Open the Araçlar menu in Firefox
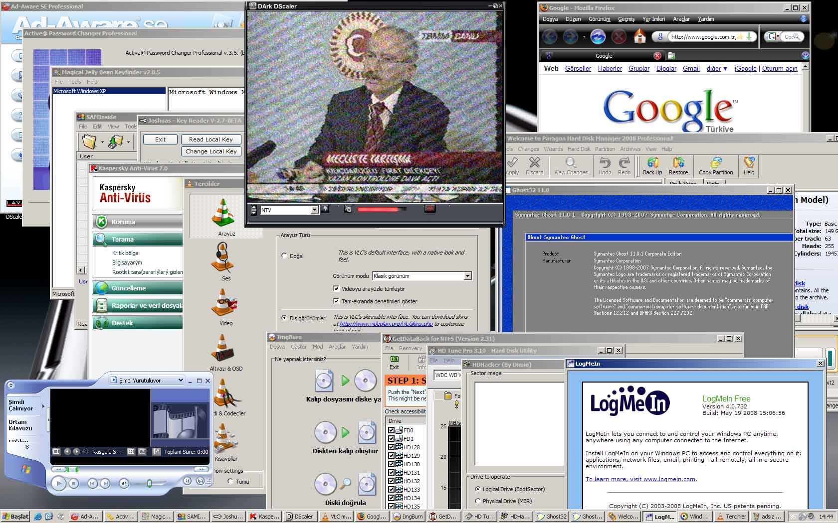This screenshot has width=838, height=523. (681, 19)
